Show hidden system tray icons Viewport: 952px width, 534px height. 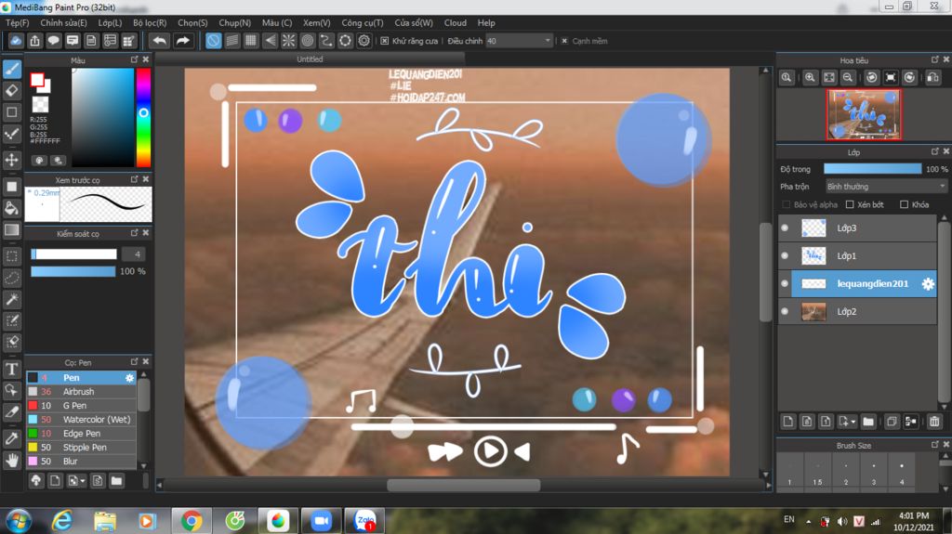pos(808,521)
